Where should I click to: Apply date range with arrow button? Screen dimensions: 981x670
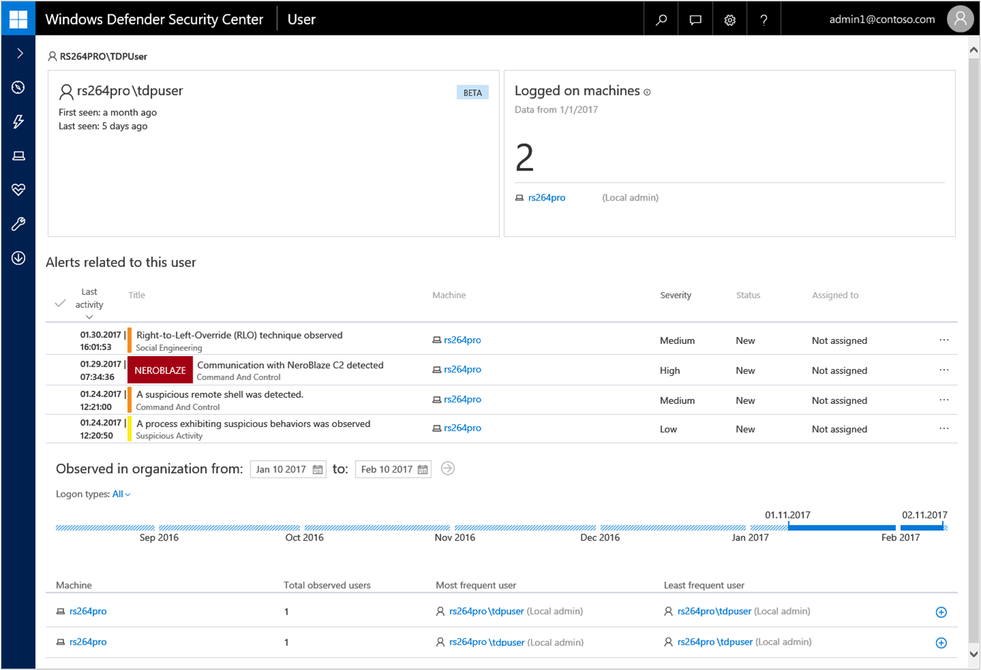pyautogui.click(x=448, y=469)
